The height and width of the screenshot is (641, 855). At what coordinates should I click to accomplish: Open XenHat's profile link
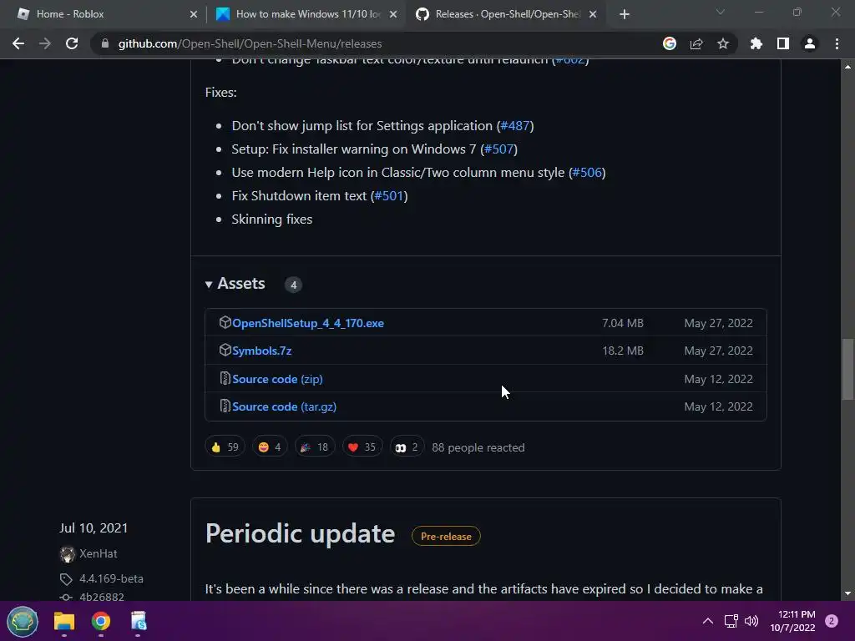click(x=99, y=554)
